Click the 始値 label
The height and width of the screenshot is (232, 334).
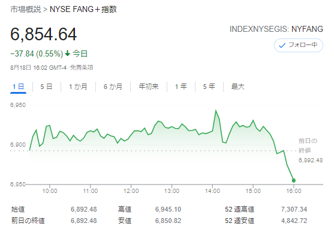(x=18, y=209)
